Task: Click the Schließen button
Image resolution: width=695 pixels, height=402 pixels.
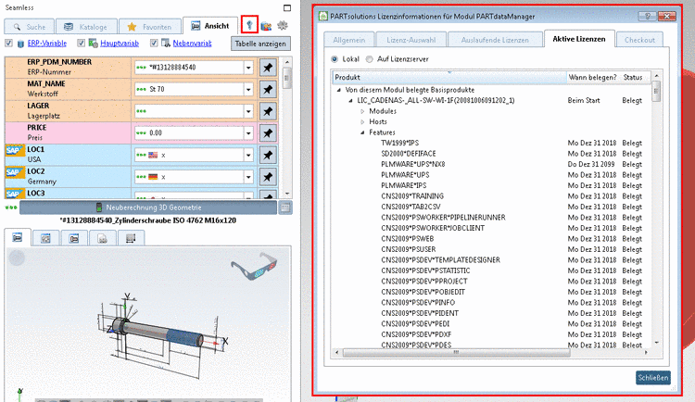Action: tap(653, 378)
